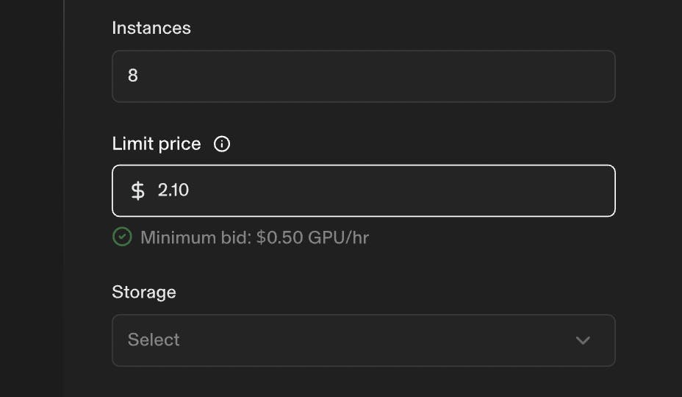Open the Storage Select dropdown
This screenshot has height=397, width=682.
363,340
